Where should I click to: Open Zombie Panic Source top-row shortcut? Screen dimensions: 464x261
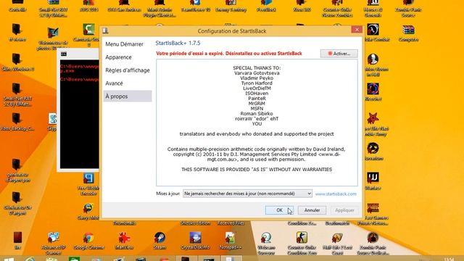408,7
